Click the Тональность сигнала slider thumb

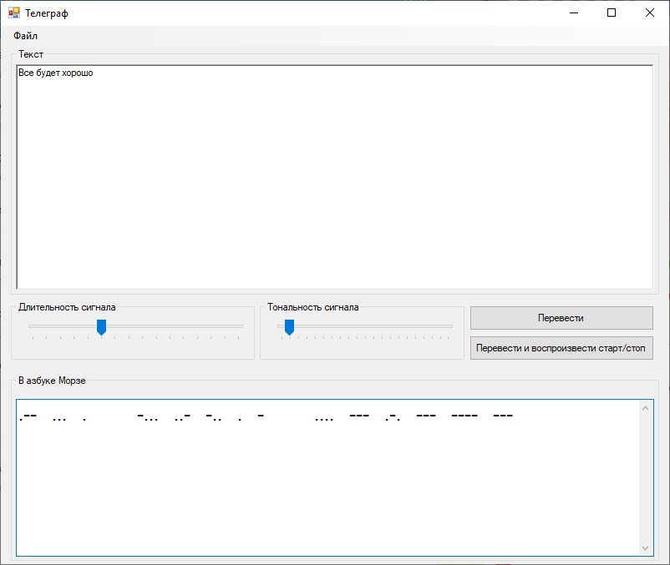click(x=289, y=327)
